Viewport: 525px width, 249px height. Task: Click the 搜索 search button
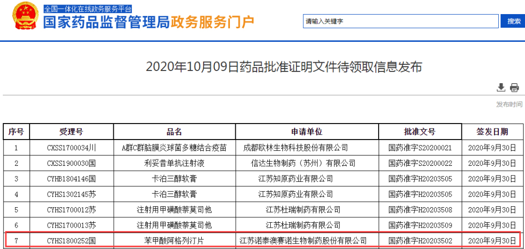(513, 21)
